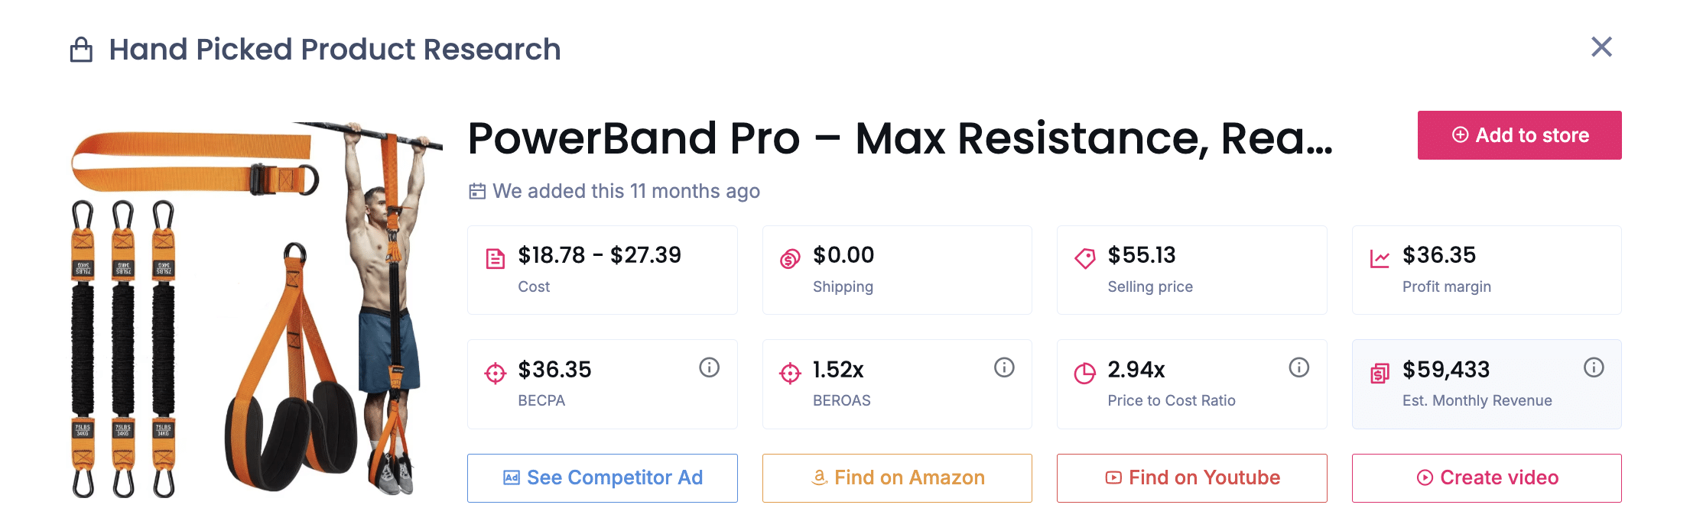This screenshot has width=1690, height=521.
Task: Click See Competitor Ad
Action: (602, 477)
